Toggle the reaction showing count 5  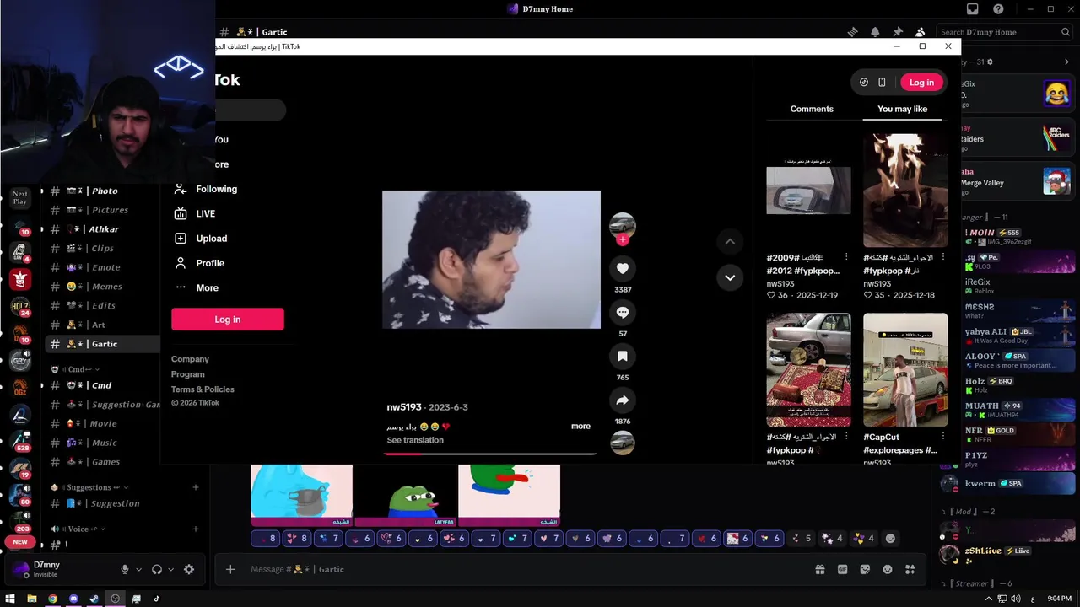(800, 538)
